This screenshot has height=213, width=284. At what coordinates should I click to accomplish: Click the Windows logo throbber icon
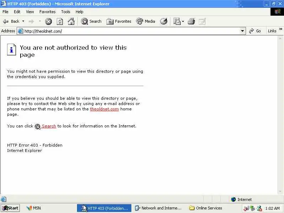click(277, 12)
